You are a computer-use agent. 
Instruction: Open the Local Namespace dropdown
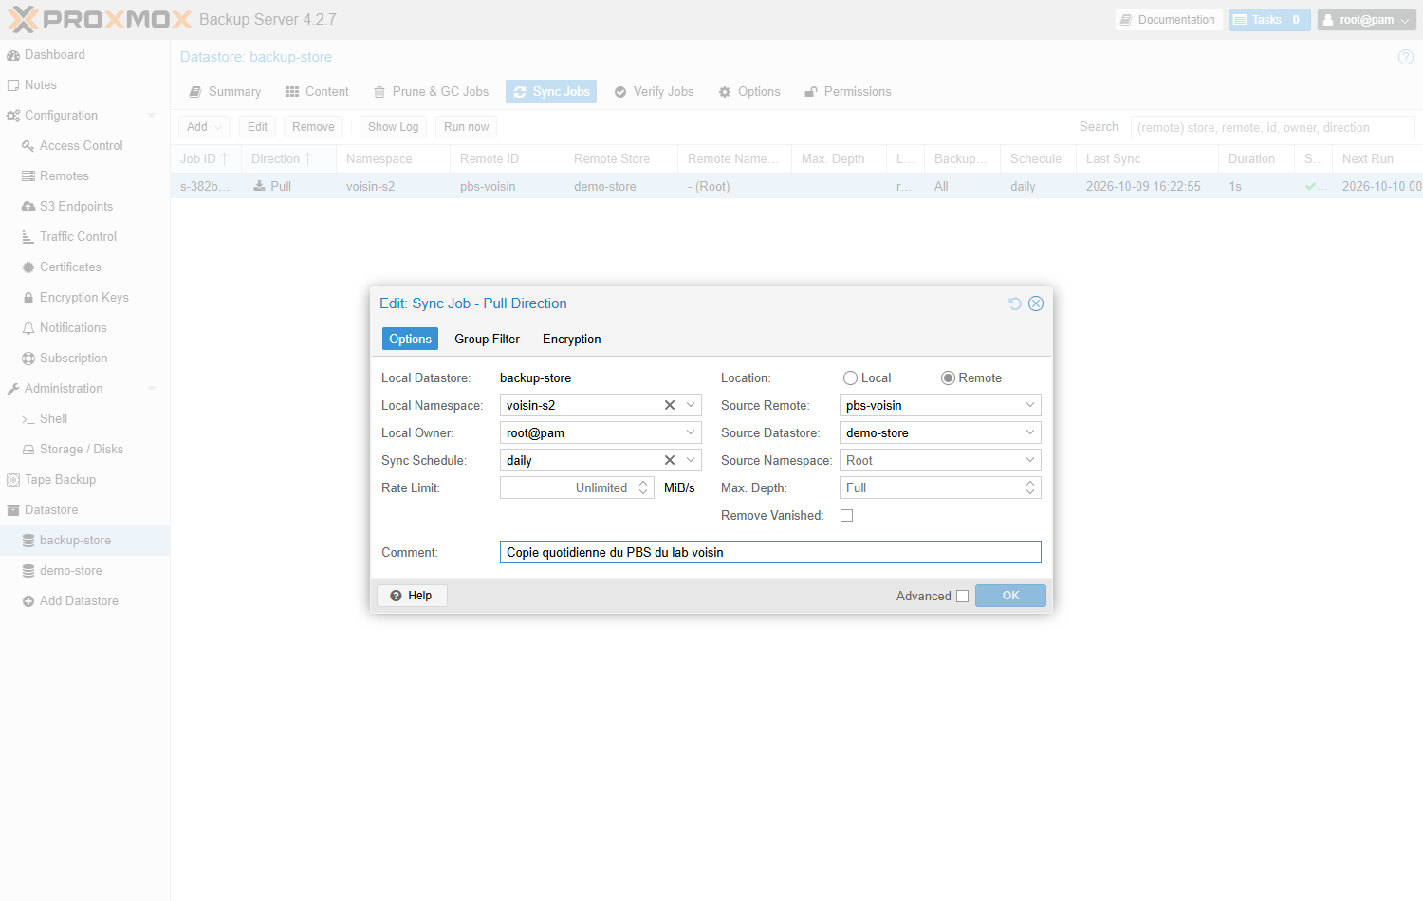(x=691, y=405)
